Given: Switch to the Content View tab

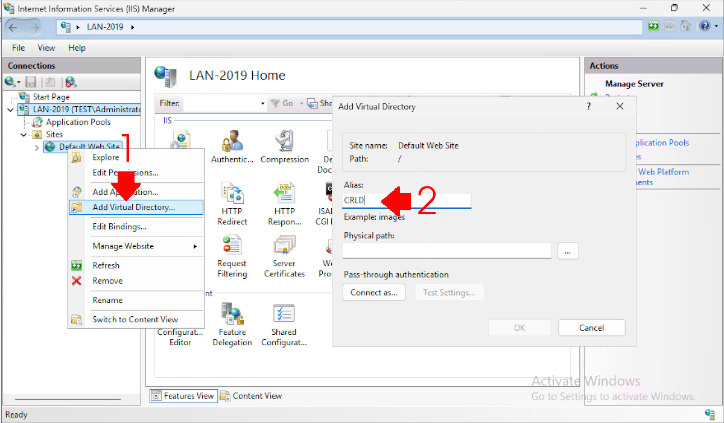Looking at the screenshot, I should [251, 396].
